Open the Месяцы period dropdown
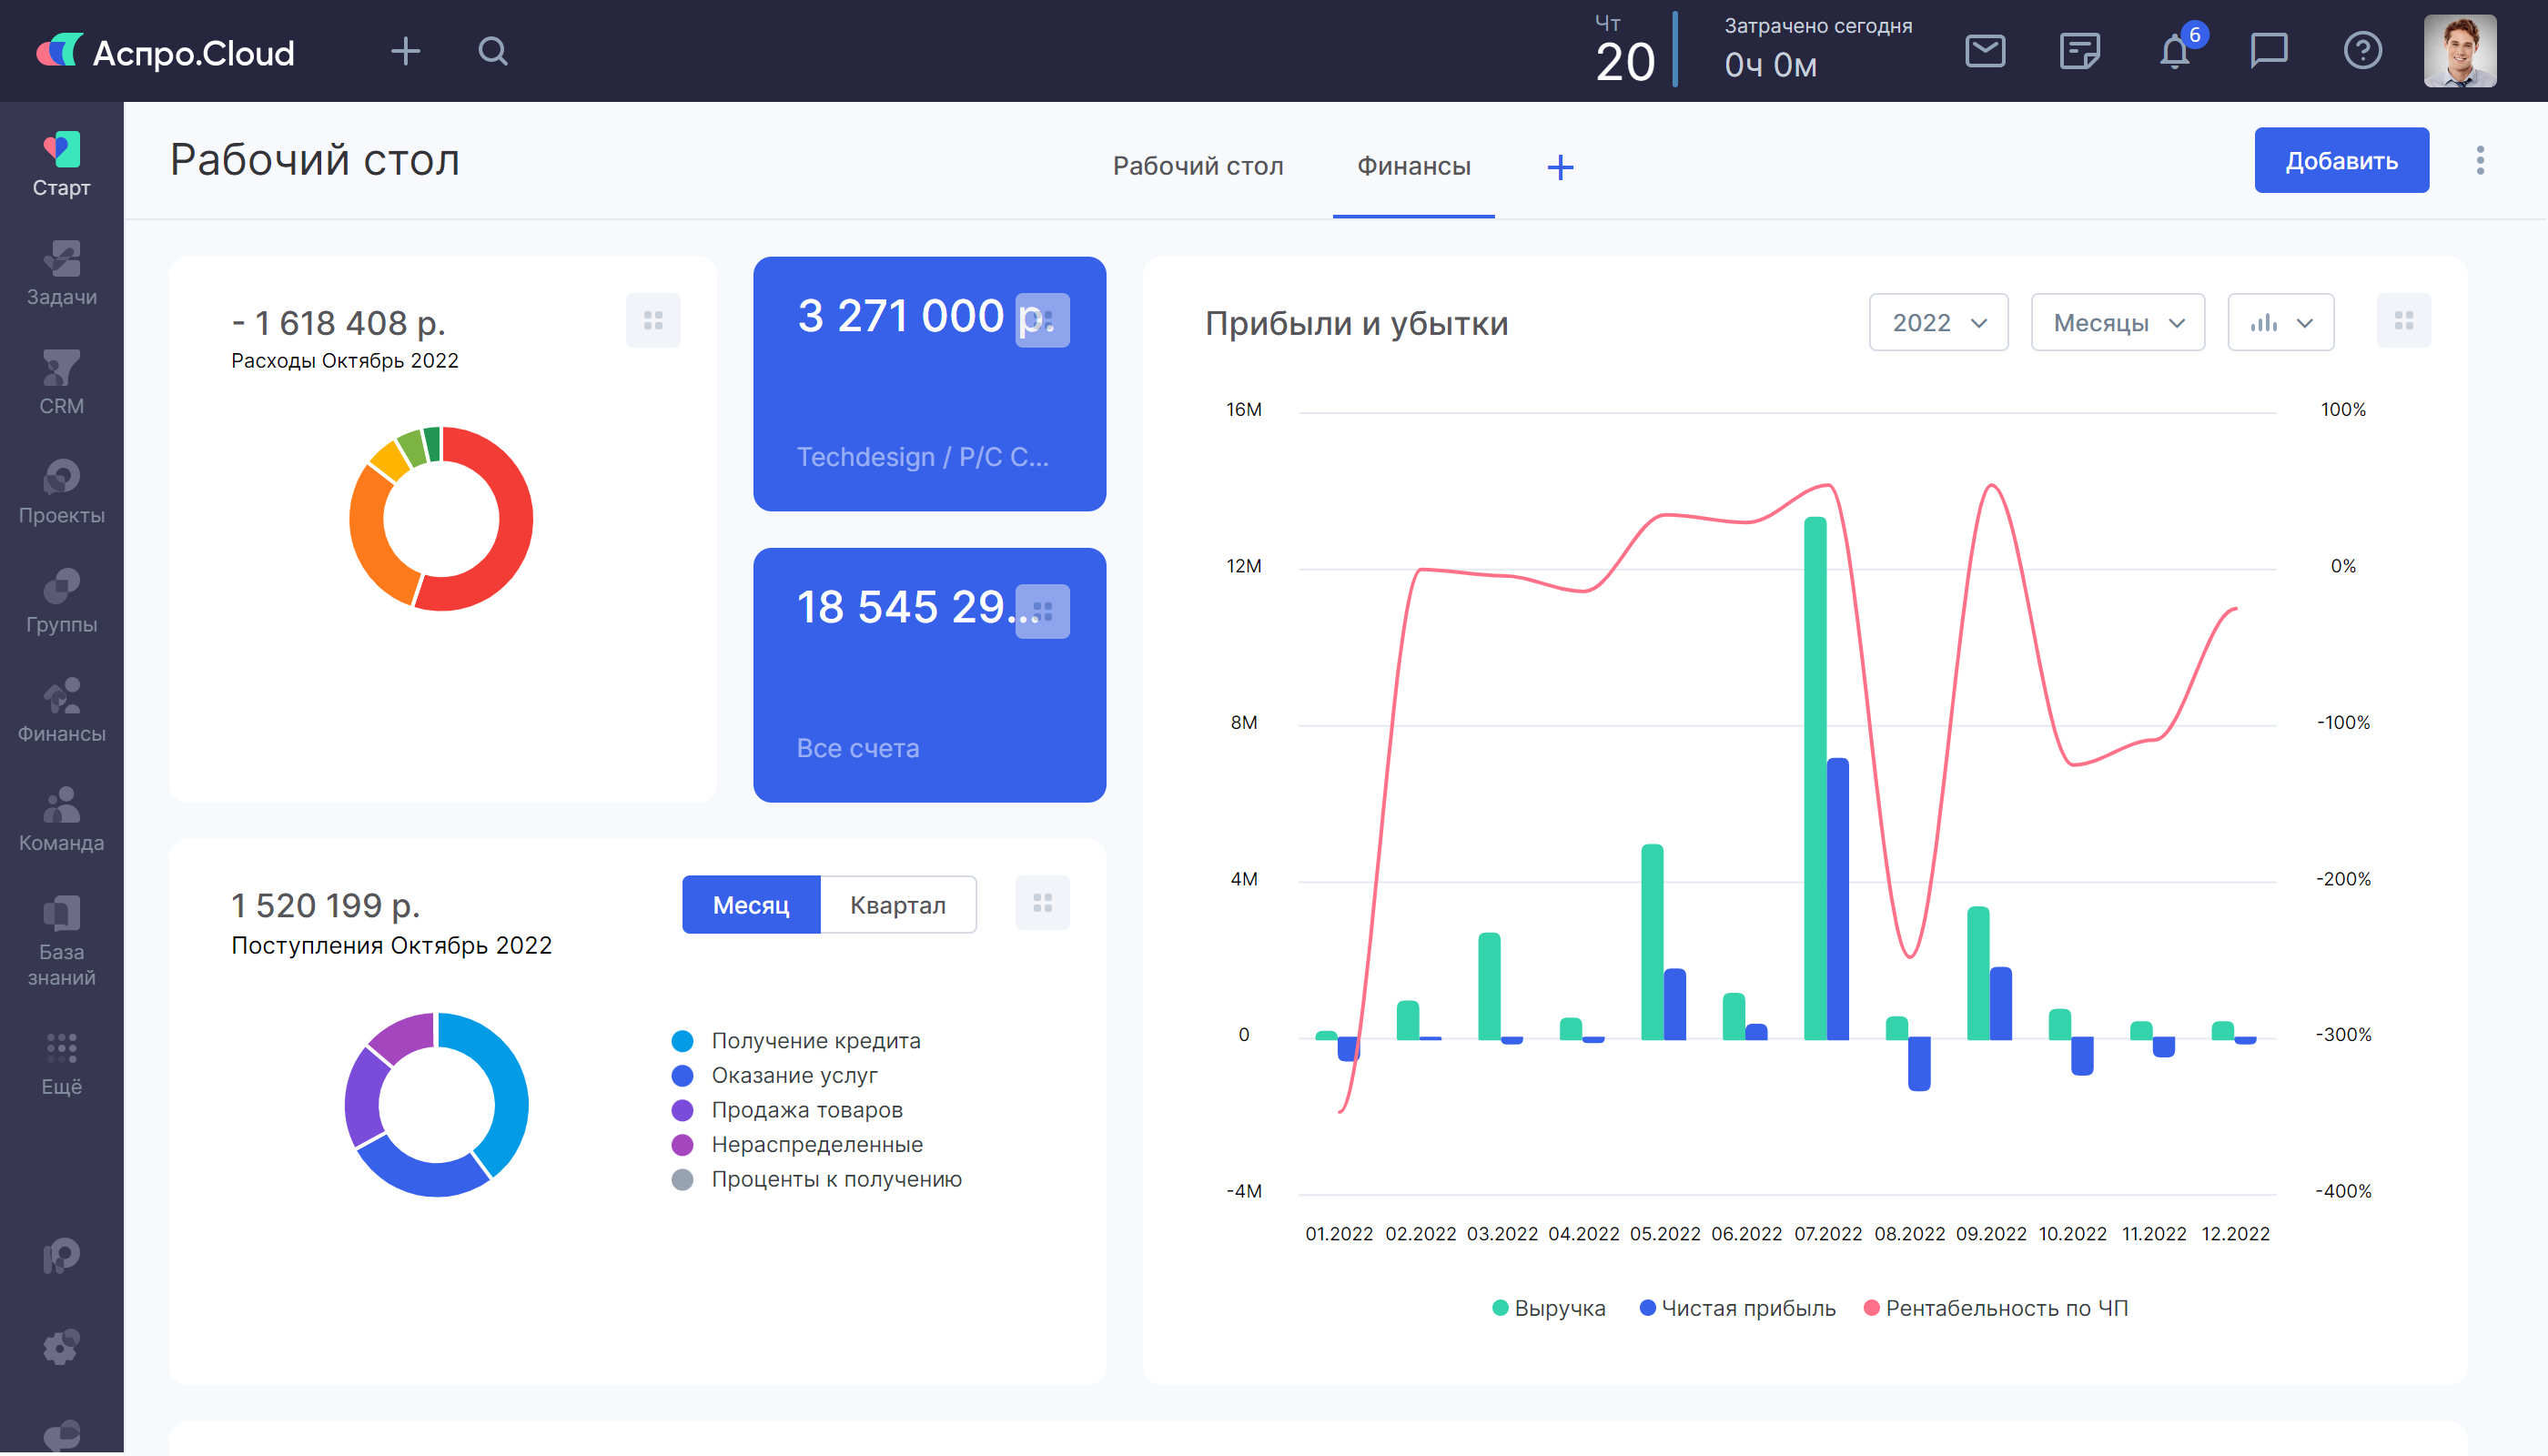This screenshot has height=1456, width=2548. tap(2117, 323)
